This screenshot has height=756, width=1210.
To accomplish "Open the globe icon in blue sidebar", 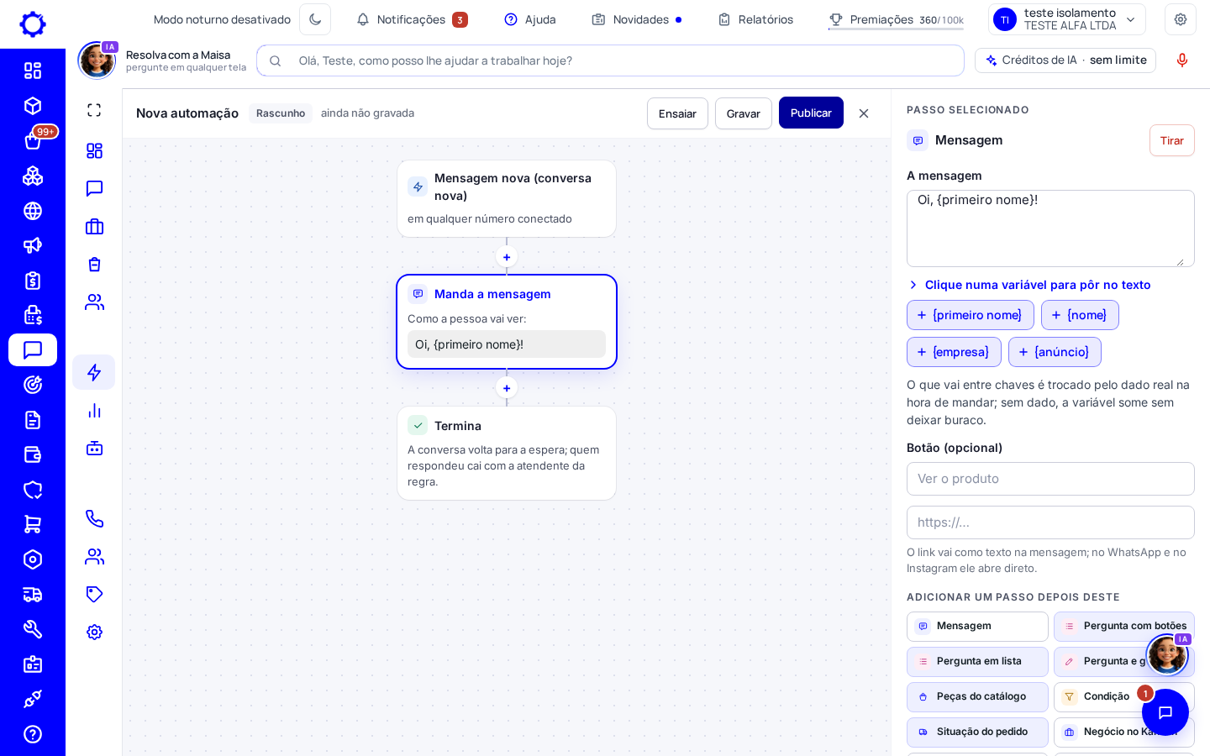I will tap(33, 211).
